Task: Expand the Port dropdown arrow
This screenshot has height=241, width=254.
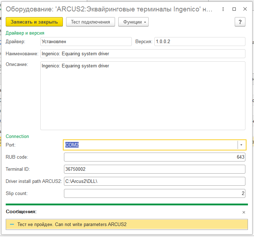Action: 241,145
